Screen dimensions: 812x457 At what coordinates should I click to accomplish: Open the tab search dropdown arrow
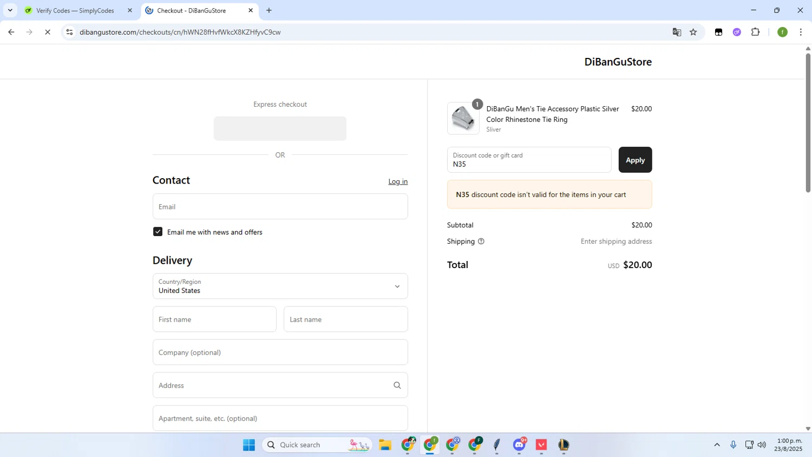pyautogui.click(x=10, y=10)
